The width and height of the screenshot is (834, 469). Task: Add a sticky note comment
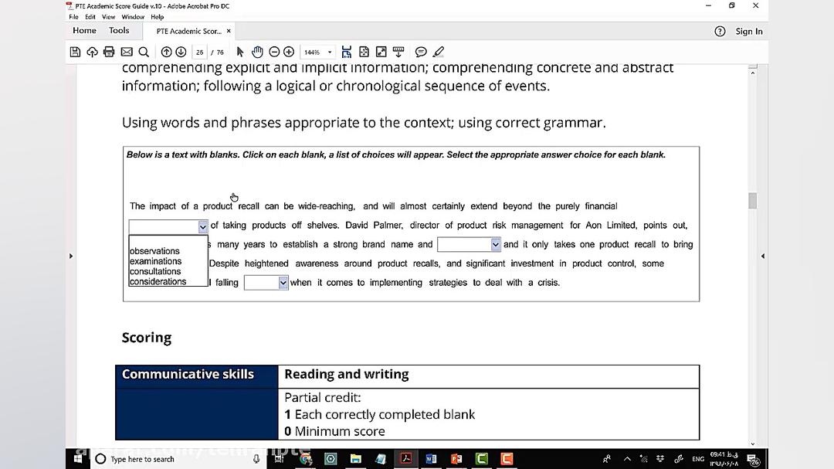(x=421, y=53)
